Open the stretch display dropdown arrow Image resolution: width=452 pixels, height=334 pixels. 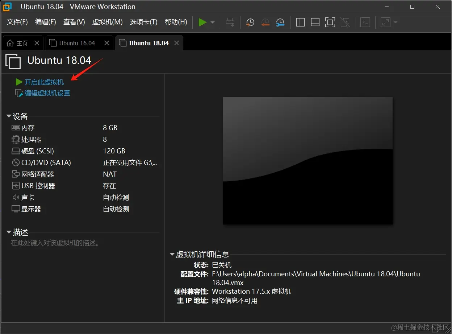(x=395, y=22)
